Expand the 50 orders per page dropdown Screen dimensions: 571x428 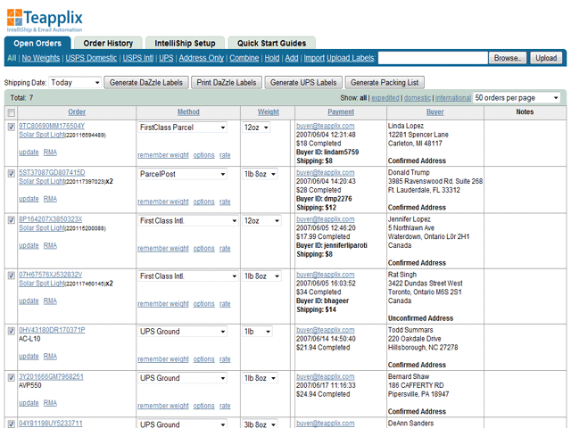point(517,97)
